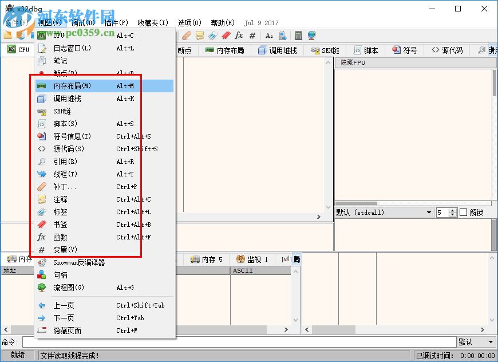498x362 pixels.
Task: Open the 帮助 menu
Action: 221,23
